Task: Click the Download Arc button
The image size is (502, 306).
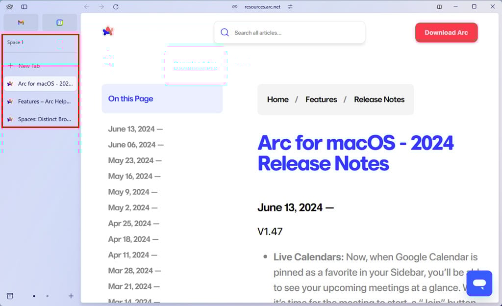Action: coord(446,32)
